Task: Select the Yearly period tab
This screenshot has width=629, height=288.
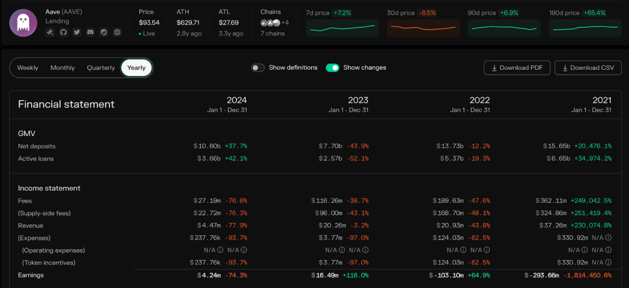Action: pos(136,67)
